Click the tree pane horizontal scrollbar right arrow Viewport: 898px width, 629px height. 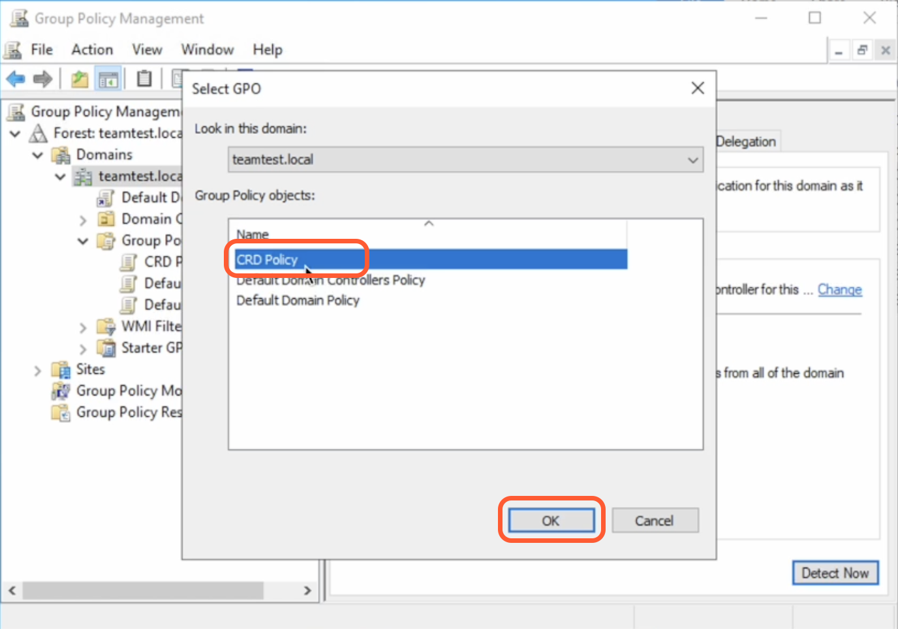coord(307,591)
